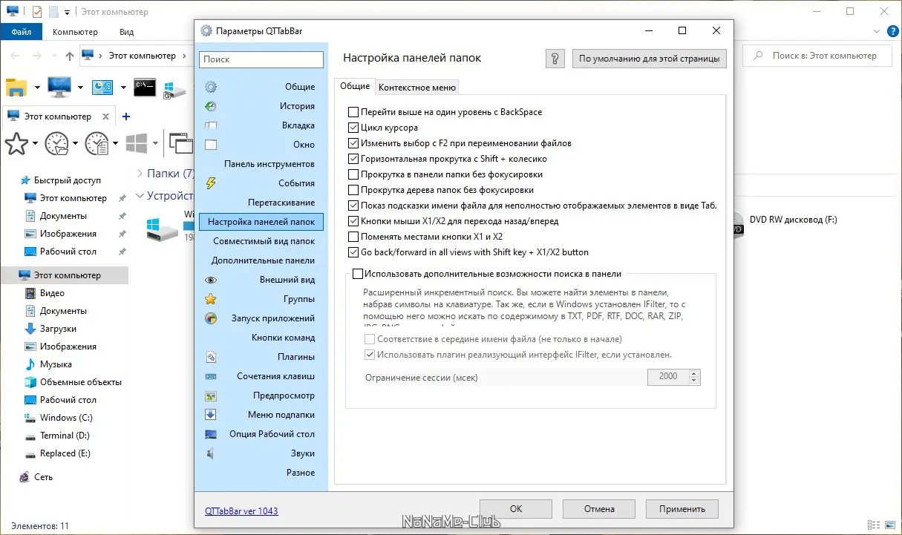Enable Поменять местами кнопки X1 и X2

353,237
